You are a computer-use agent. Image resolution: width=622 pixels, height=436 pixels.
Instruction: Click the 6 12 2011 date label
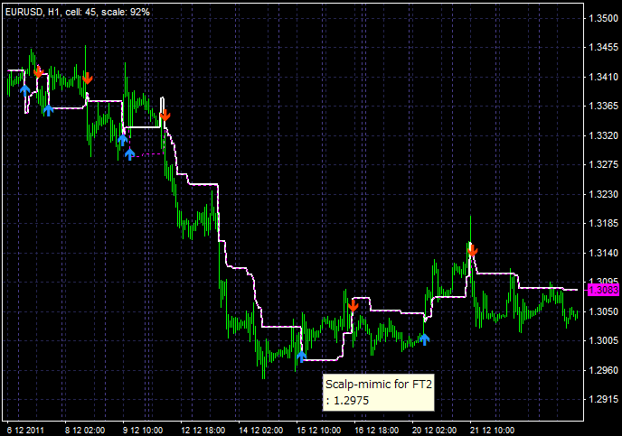[x=26, y=430]
